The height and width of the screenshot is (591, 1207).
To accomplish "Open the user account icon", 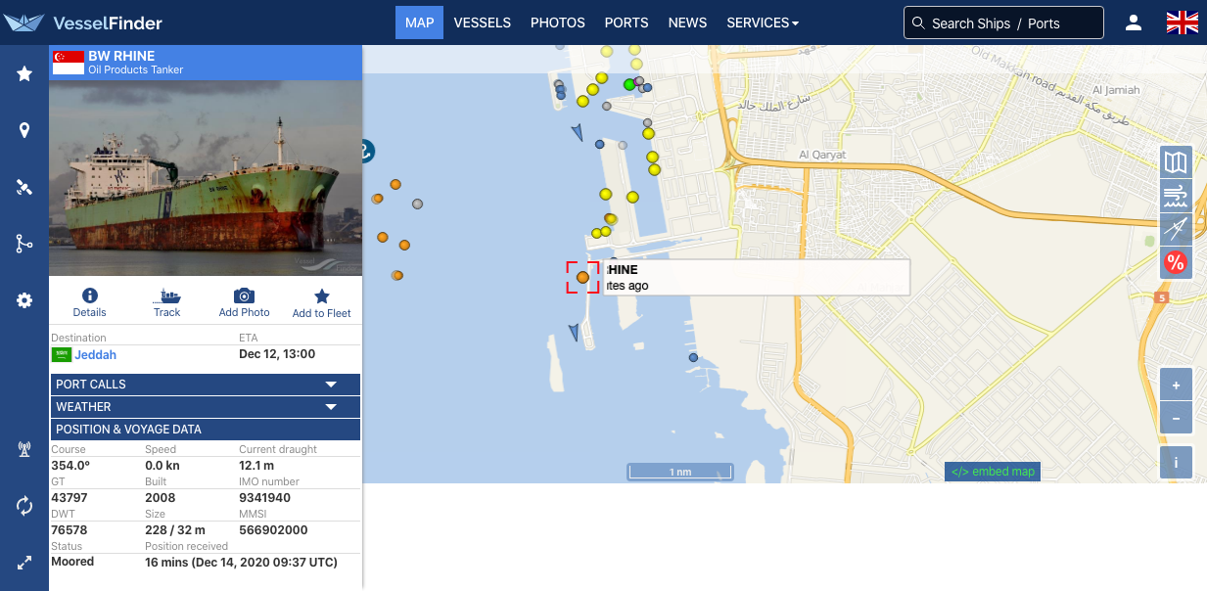I will click(1134, 23).
